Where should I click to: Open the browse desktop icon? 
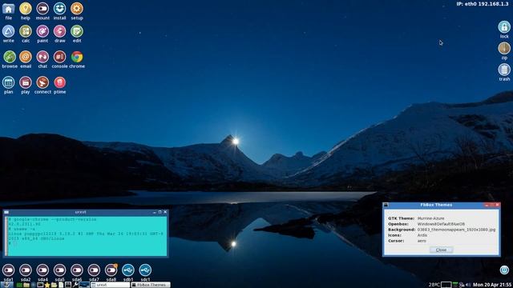point(10,57)
